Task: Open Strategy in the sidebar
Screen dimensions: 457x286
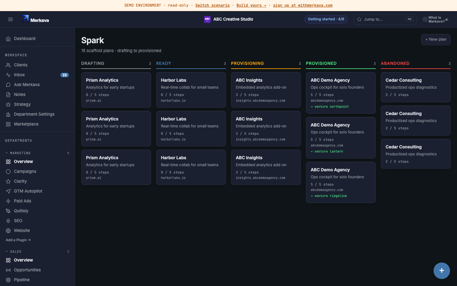Action: point(37,105)
